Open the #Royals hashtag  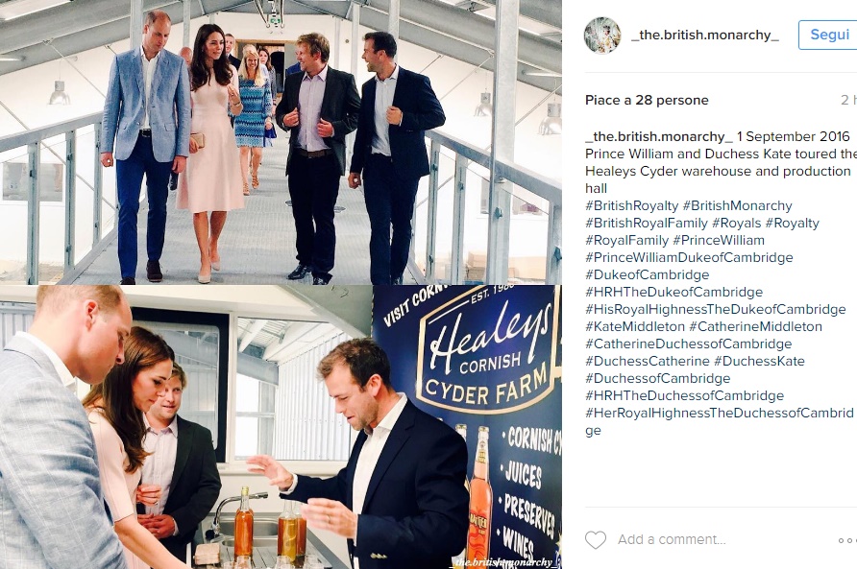[736, 223]
